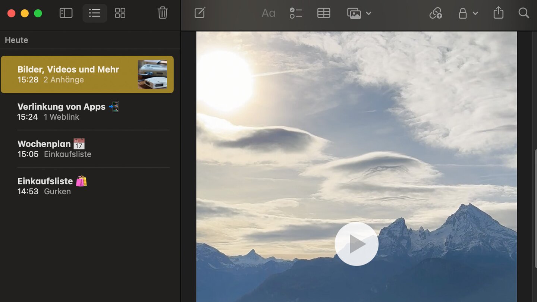Expand the media dropdown arrow
Screen dimensions: 537x302
(368, 13)
